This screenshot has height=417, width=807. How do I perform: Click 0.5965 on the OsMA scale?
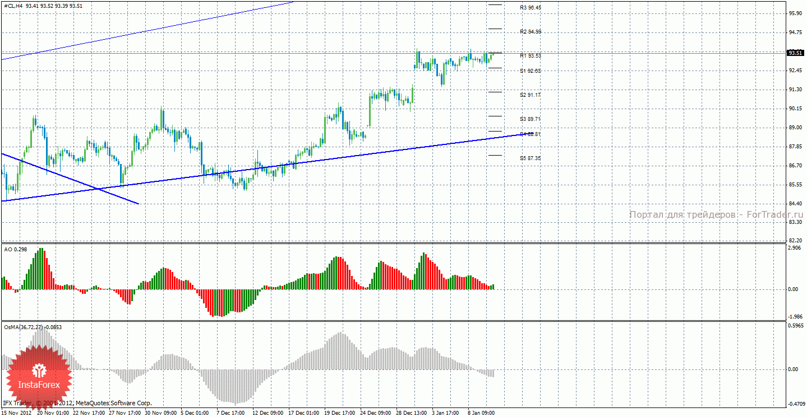796,325
